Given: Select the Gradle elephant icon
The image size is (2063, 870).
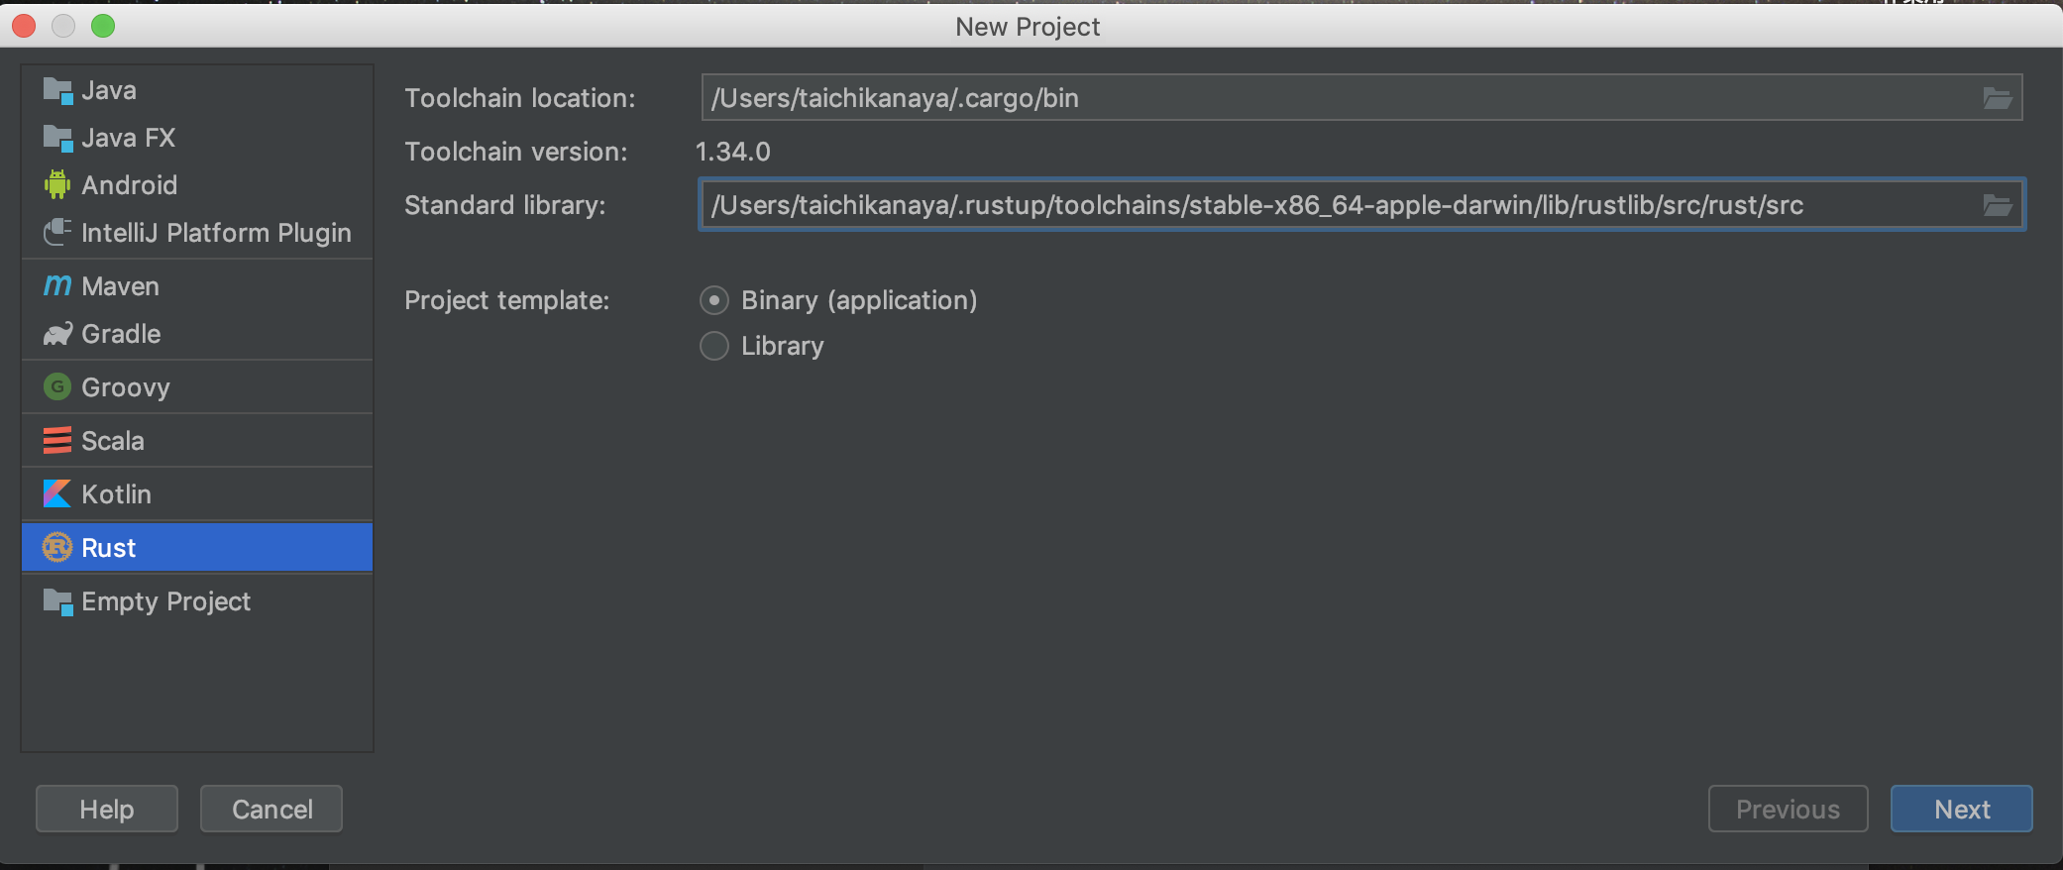Looking at the screenshot, I should pyautogui.click(x=57, y=334).
